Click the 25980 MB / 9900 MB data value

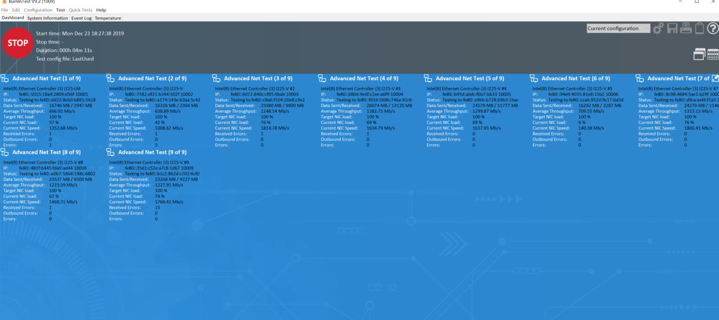tap(283, 105)
